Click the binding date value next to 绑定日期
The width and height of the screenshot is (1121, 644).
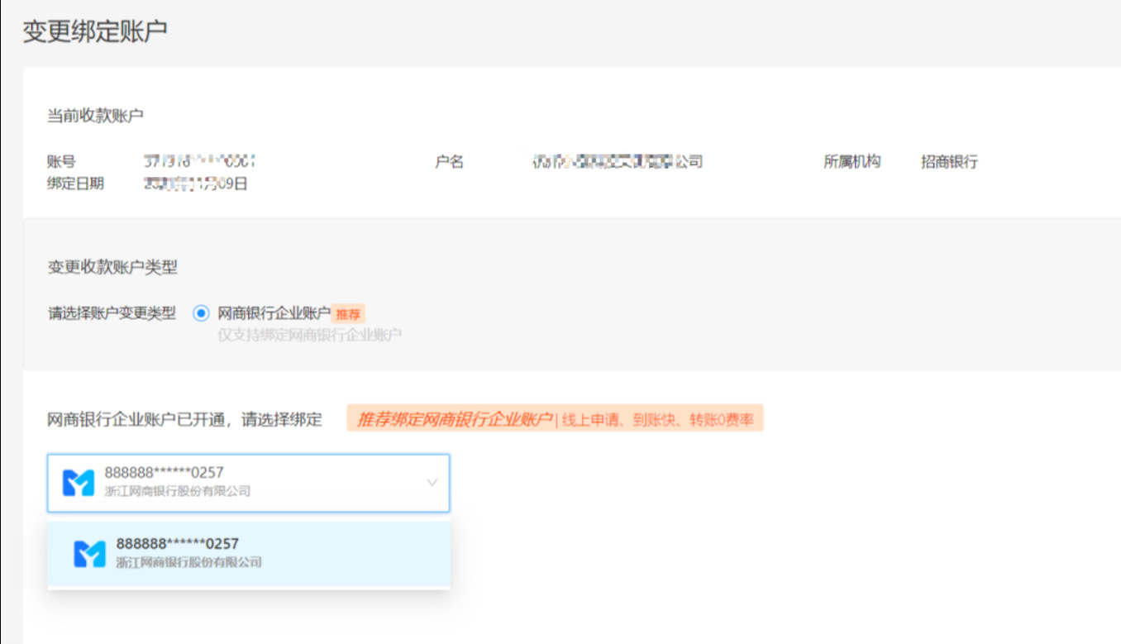(x=196, y=184)
